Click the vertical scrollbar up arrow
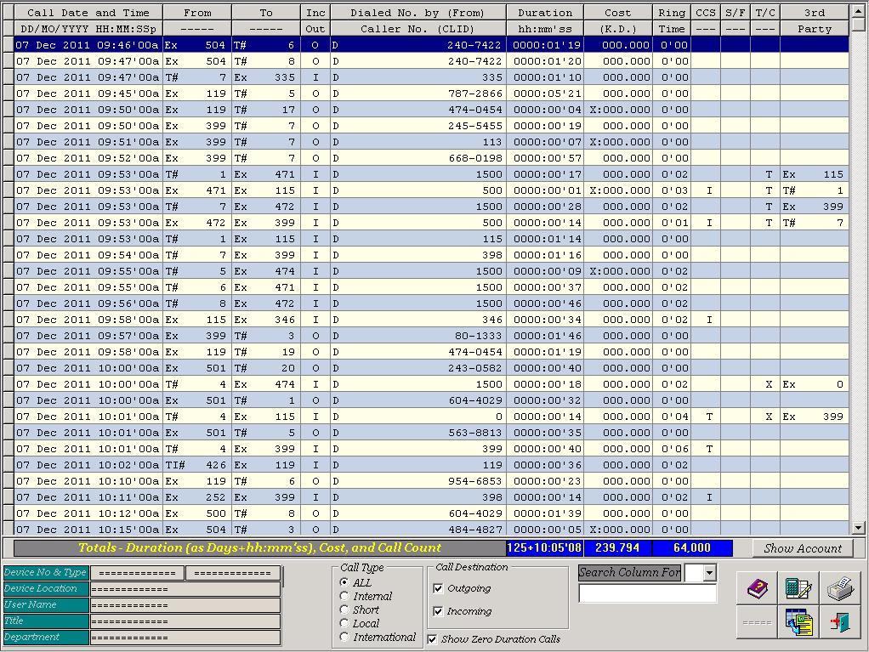 click(859, 10)
